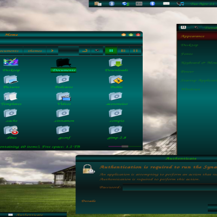The height and width of the screenshot is (217, 217).
Task: Open the Downloads folder
Action: click(x=116, y=62)
